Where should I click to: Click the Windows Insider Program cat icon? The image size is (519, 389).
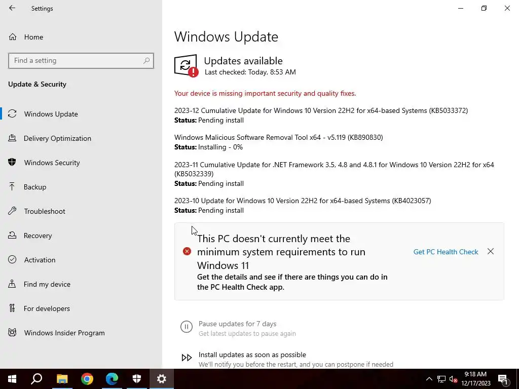12,332
